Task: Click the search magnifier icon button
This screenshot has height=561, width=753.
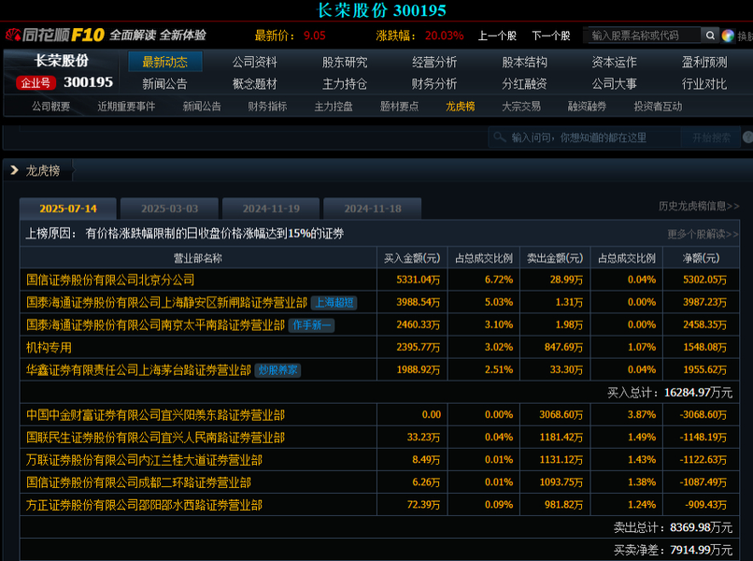Action: pyautogui.click(x=710, y=36)
